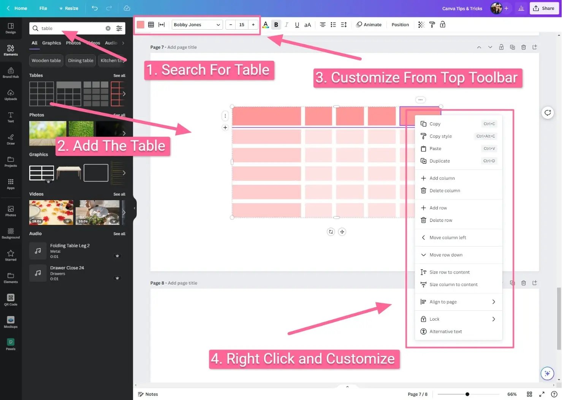Toggle grid view in bottom bar
Viewport: 562px width, 400px height.
tap(529, 394)
